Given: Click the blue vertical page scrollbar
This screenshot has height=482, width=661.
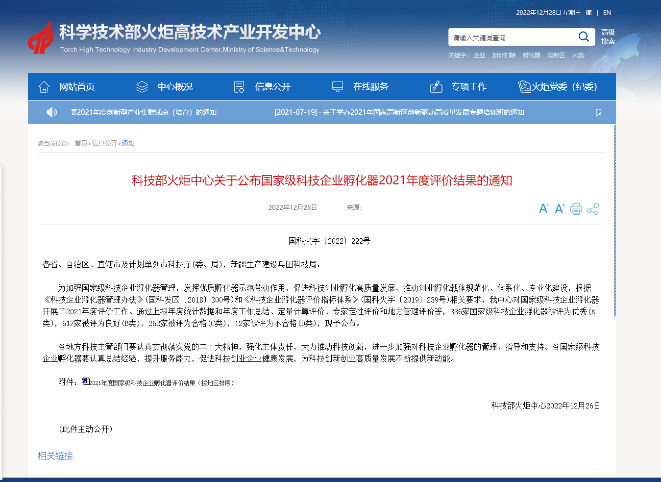Looking at the screenshot, I should click(614, 221).
